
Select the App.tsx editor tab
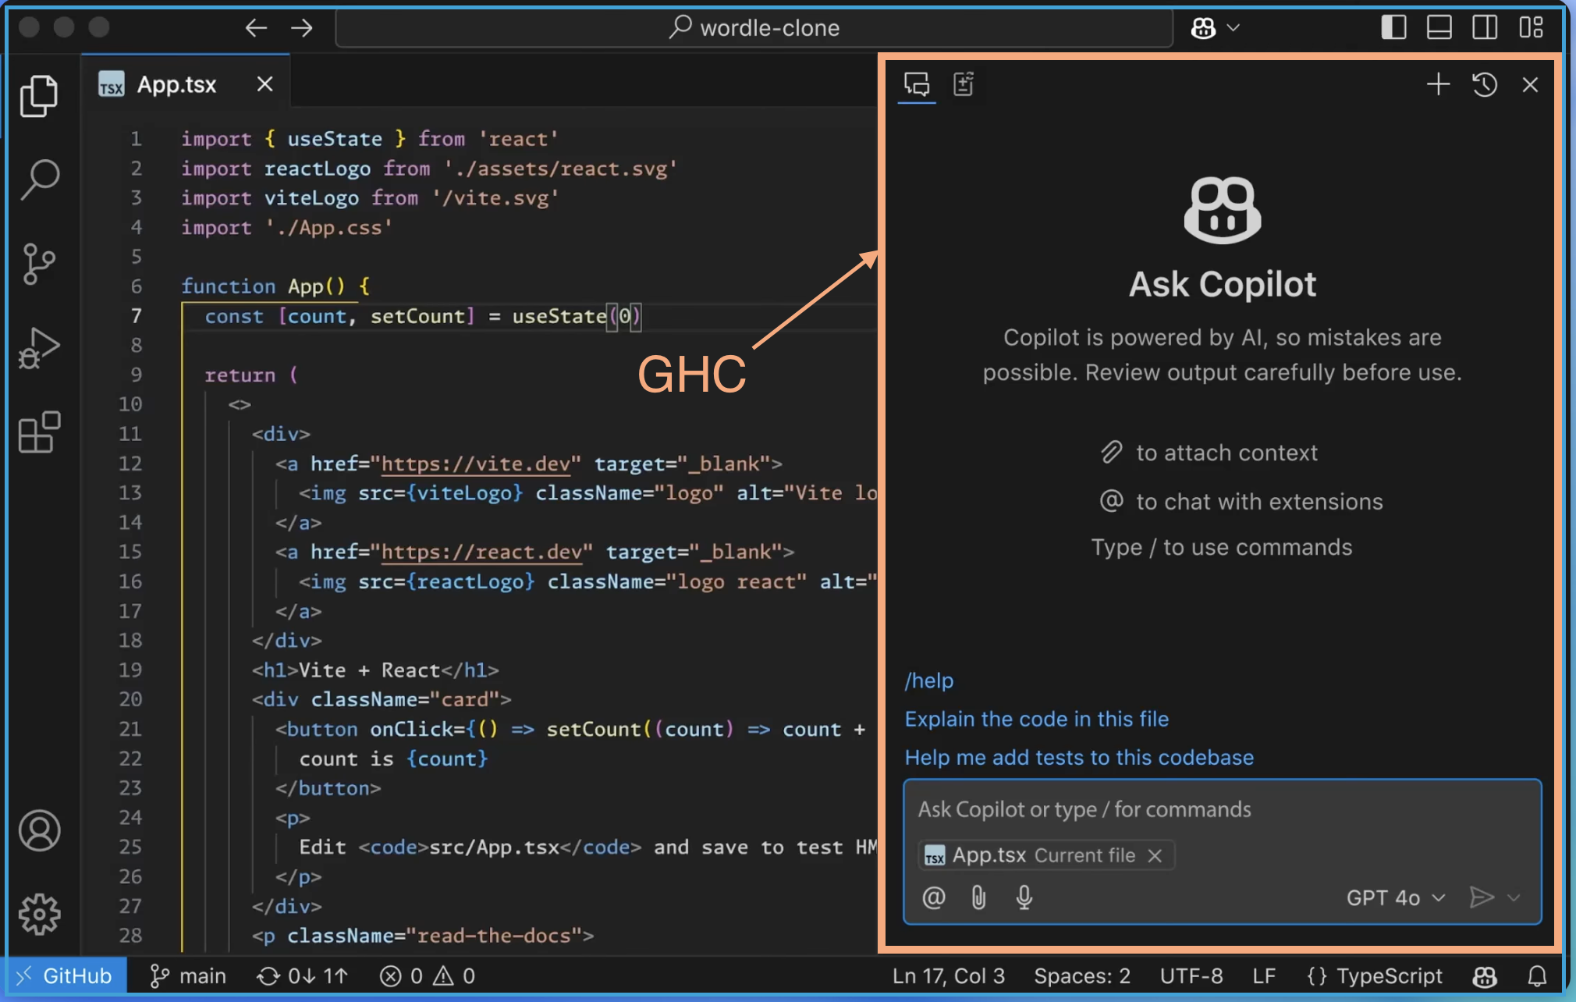[x=176, y=84]
